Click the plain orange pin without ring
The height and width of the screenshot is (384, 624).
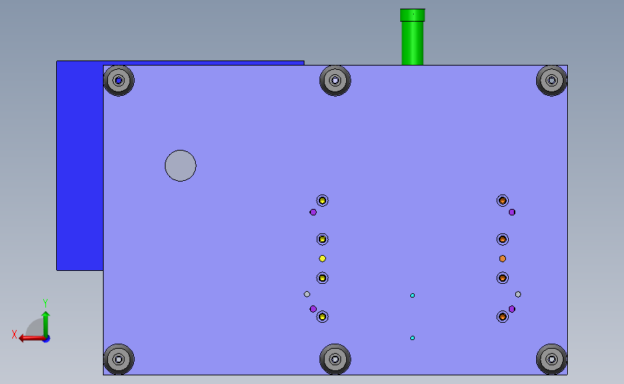pos(502,259)
